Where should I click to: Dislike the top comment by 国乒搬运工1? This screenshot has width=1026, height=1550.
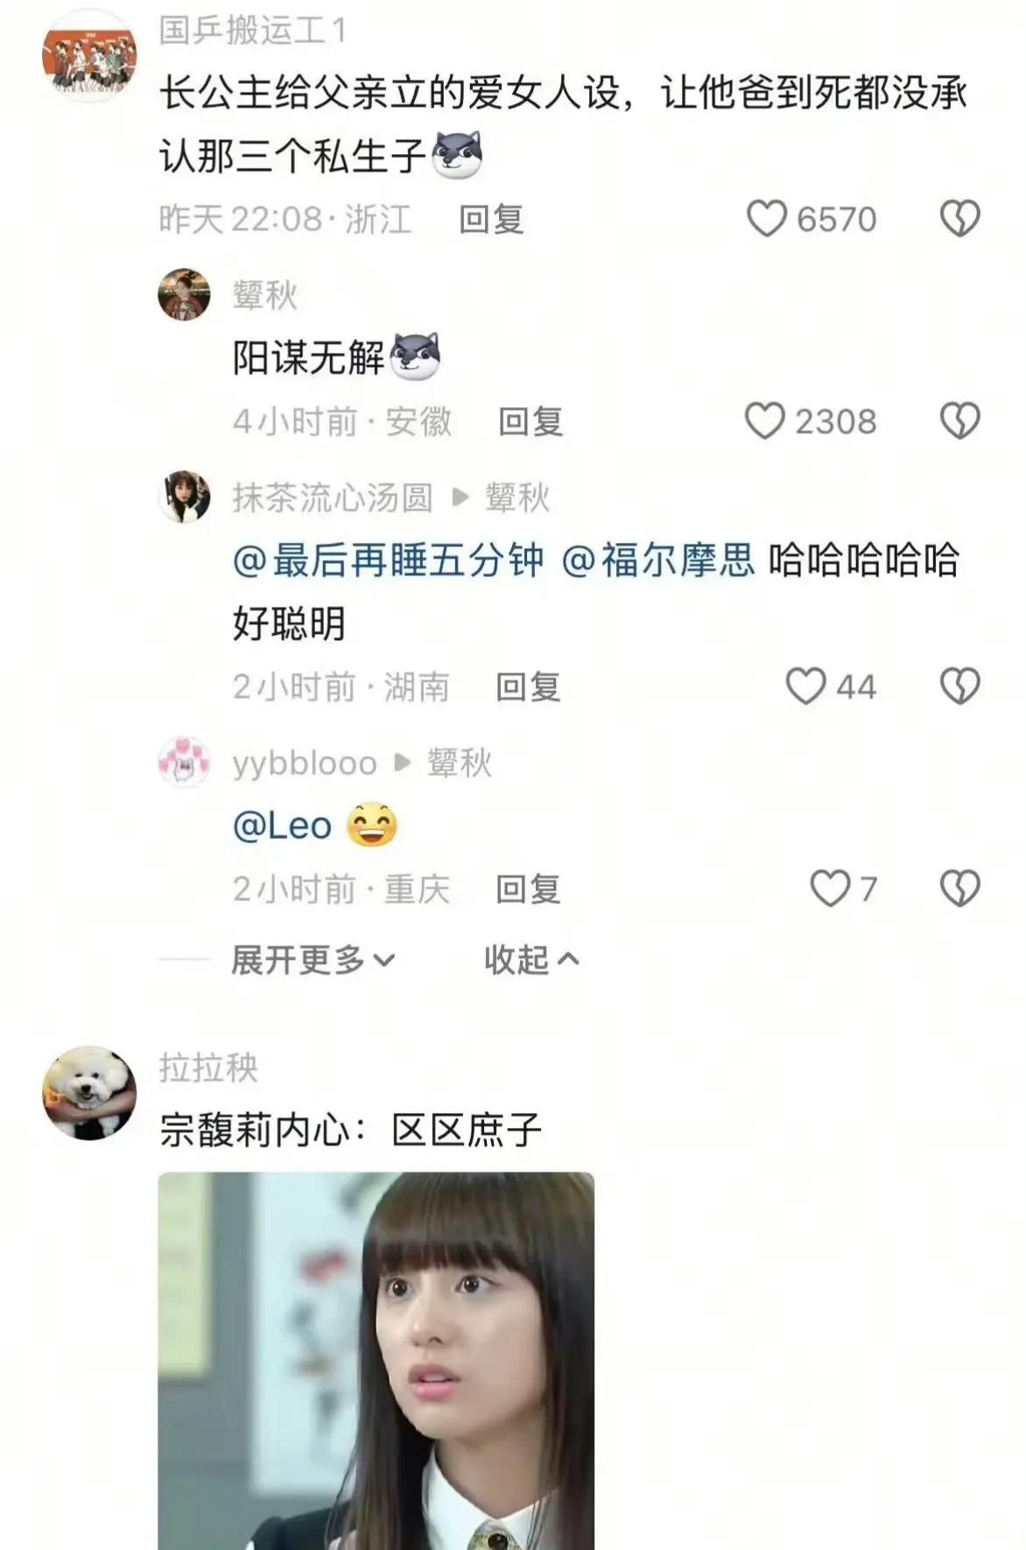(x=959, y=219)
